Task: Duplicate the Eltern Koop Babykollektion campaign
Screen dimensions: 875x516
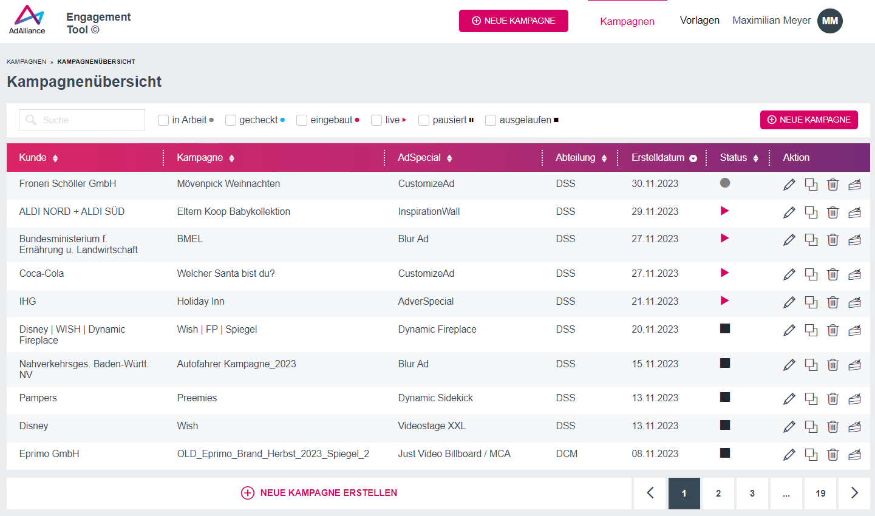Action: (x=811, y=212)
